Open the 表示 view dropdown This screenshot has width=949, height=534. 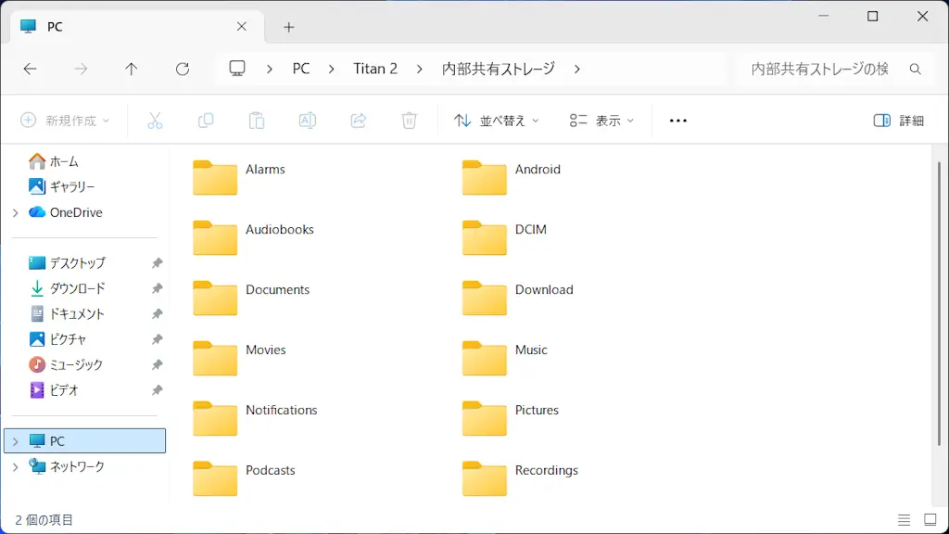point(601,120)
